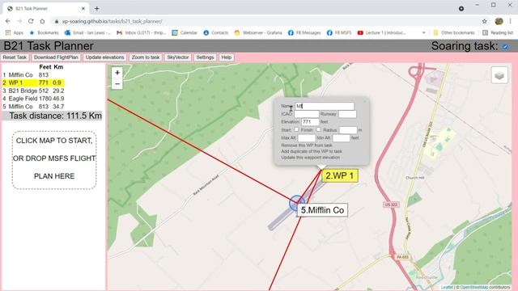
Task: Tick the Start checkbox in waypoint popup
Action: (x=296, y=129)
